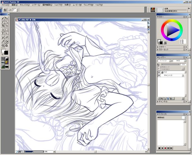Select the Lasso selection tool
The height and width of the screenshot is (155, 192).
3,22
